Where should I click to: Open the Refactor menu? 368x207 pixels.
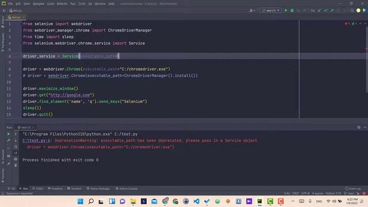pos(62,3)
